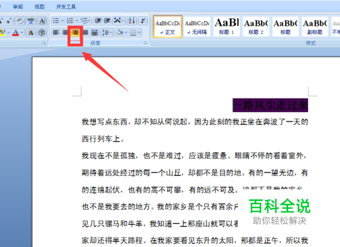Toggle character shading A icon
The height and width of the screenshot is (247, 340).
(31, 33)
